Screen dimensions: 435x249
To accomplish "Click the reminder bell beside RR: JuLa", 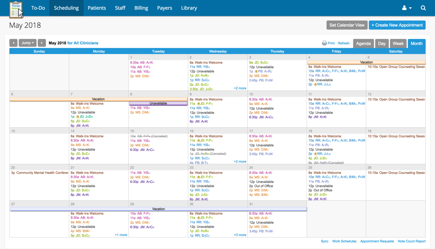I will 315,84.
